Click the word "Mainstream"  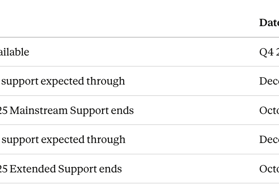[39, 110]
